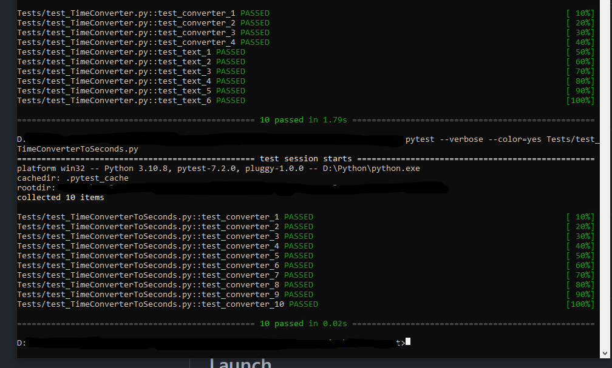
Task: Click the test_TimeConverter.py::test_text_6 line
Action: point(131,101)
